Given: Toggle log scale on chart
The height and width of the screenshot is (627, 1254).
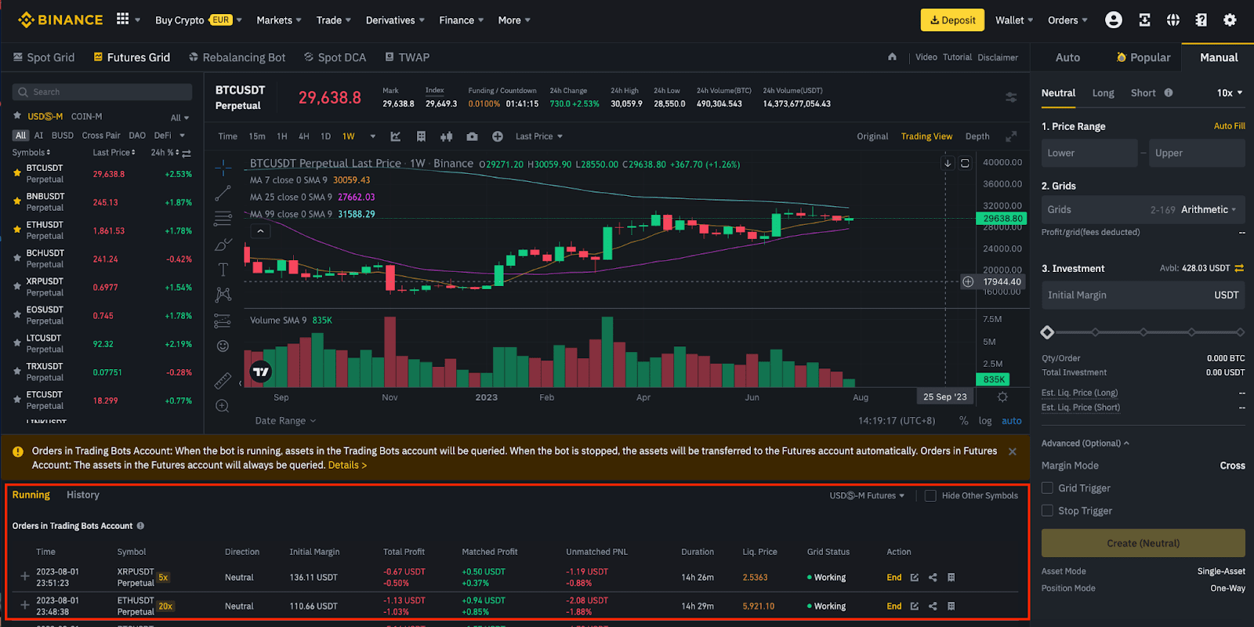Looking at the screenshot, I should (x=985, y=421).
